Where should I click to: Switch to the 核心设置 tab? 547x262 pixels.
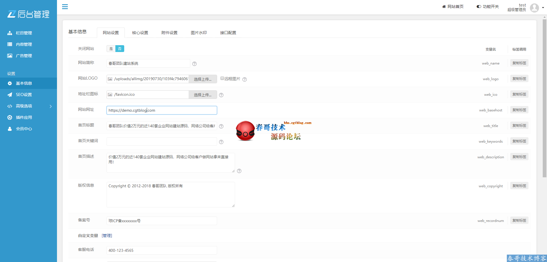pyautogui.click(x=140, y=33)
